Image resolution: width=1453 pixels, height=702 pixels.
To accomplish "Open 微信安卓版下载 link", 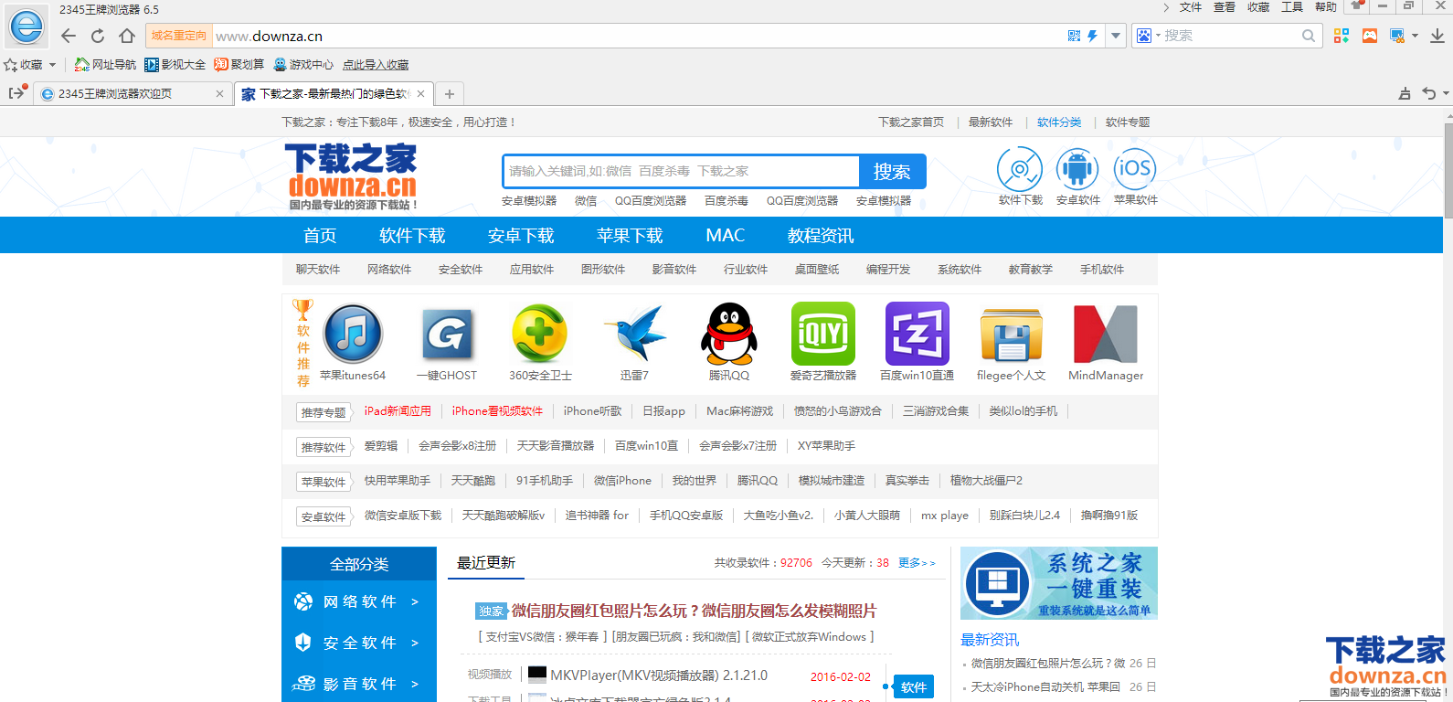I will pos(403,516).
